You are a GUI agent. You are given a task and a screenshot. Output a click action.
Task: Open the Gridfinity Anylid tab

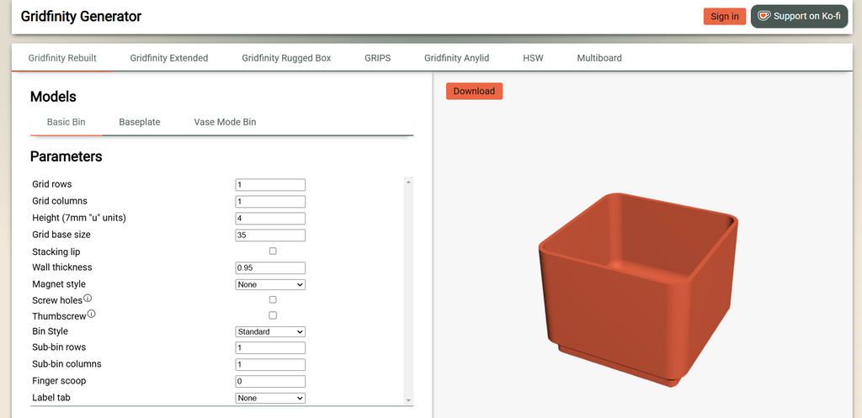(x=456, y=58)
